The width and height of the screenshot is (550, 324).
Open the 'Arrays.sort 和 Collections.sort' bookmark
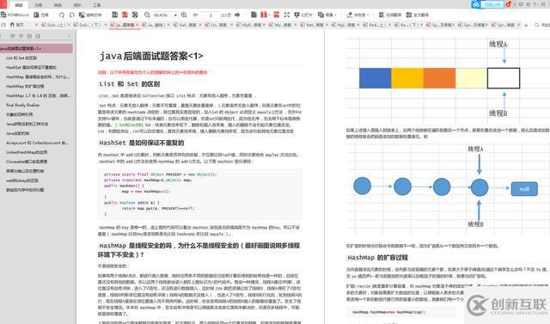(x=37, y=143)
